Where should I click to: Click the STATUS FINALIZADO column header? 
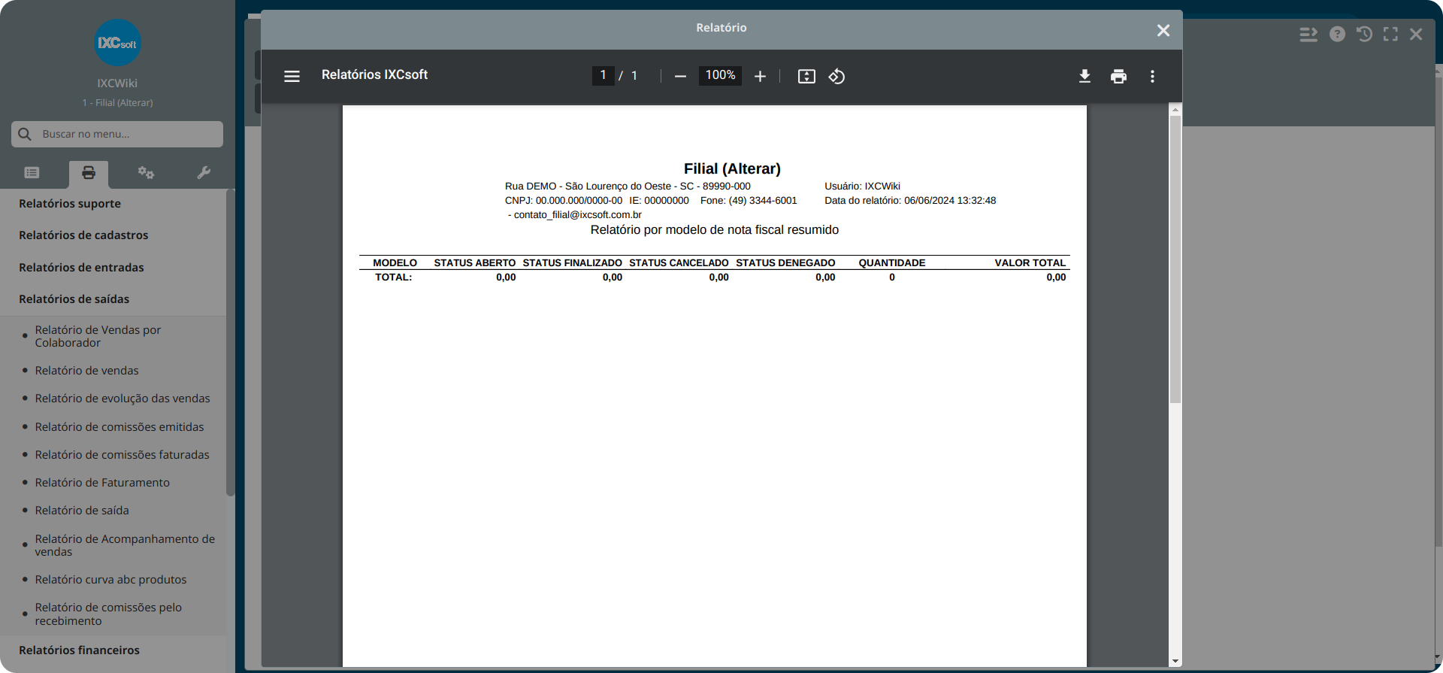coord(573,263)
